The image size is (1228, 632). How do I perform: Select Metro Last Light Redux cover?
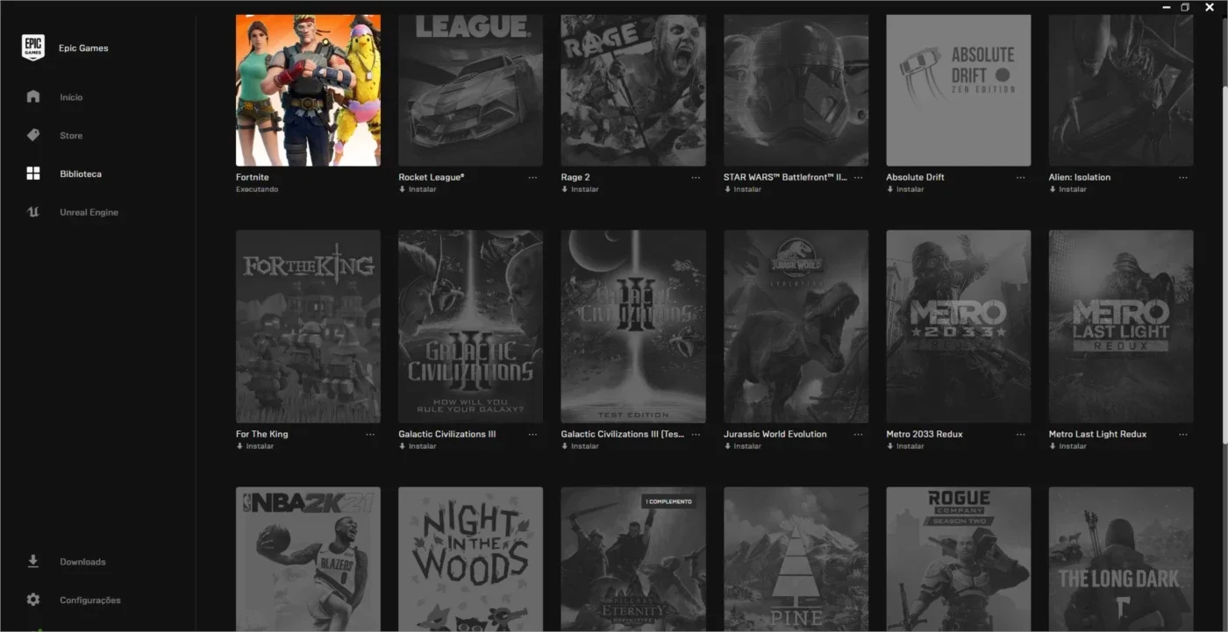coord(1121,326)
